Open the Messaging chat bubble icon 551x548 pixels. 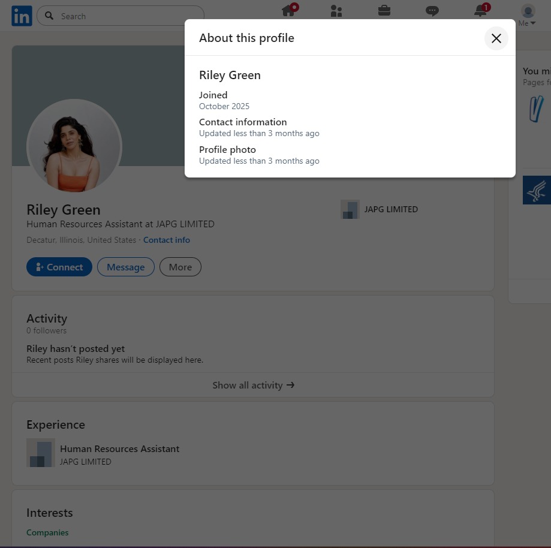(432, 11)
